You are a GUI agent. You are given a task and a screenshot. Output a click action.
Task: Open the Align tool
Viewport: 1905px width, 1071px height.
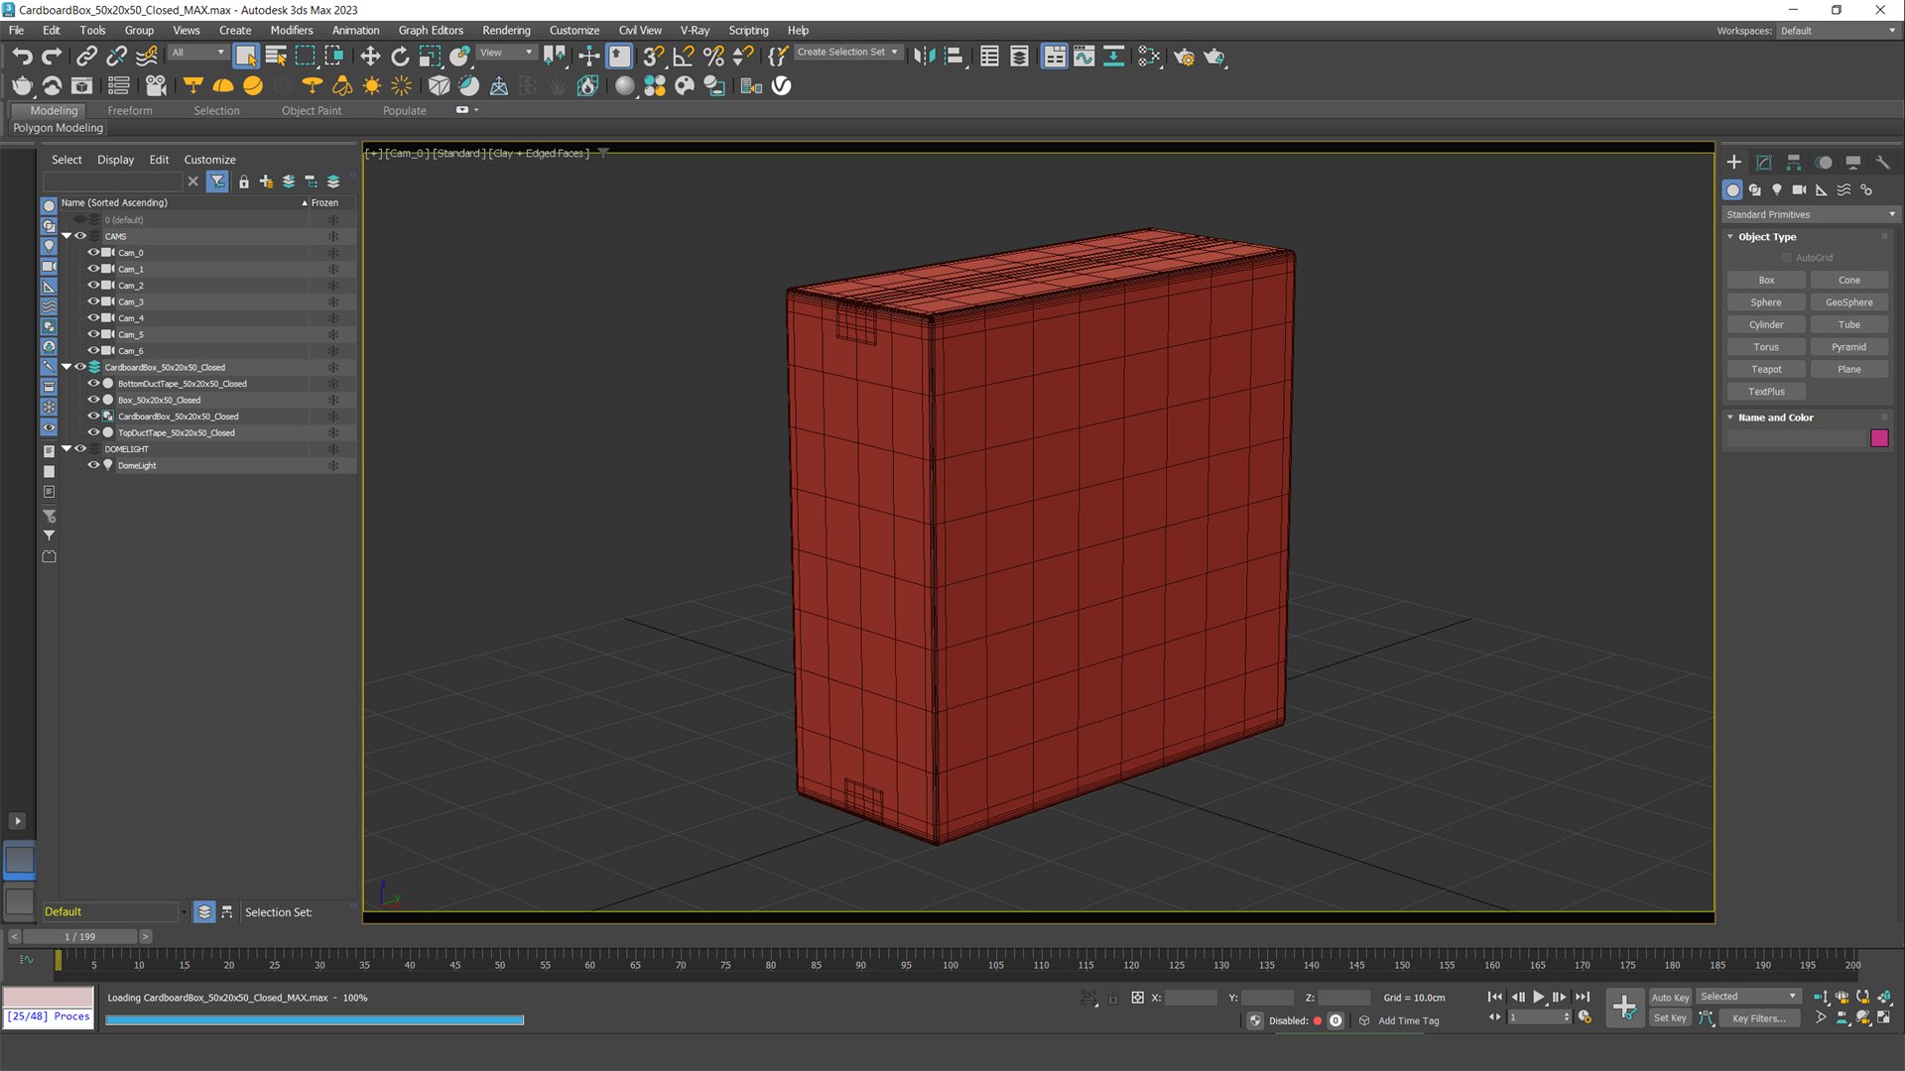click(953, 57)
